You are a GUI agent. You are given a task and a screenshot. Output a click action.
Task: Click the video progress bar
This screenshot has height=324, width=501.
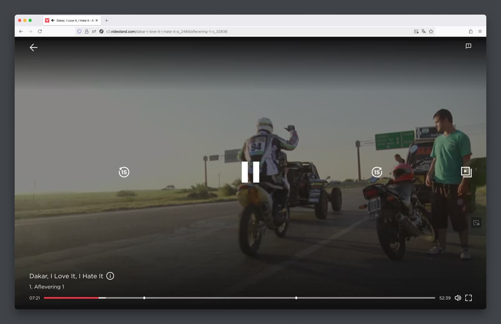pos(239,298)
